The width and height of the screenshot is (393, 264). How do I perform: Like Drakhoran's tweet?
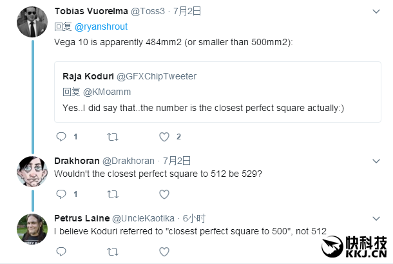164,194
